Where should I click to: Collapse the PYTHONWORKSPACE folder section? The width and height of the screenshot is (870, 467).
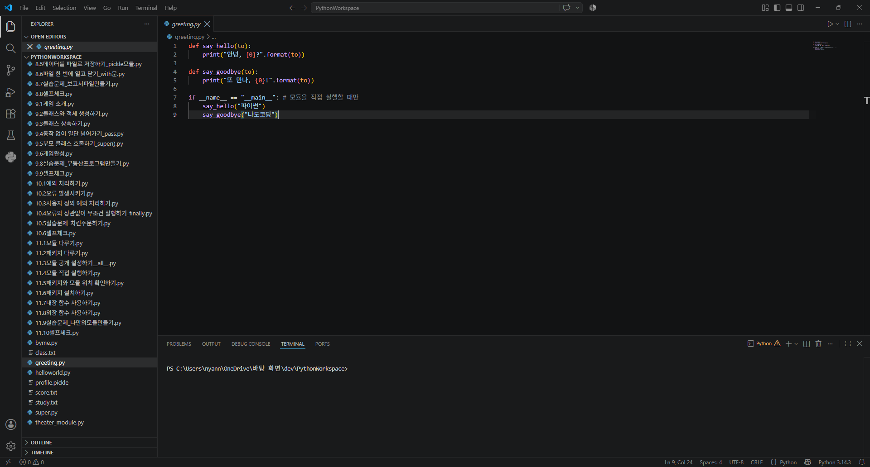(x=56, y=57)
